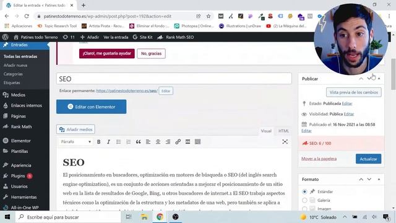Screen dimensions: 396x223
Task: Toggle bold formatting in editor toolbar
Action: click(99, 142)
